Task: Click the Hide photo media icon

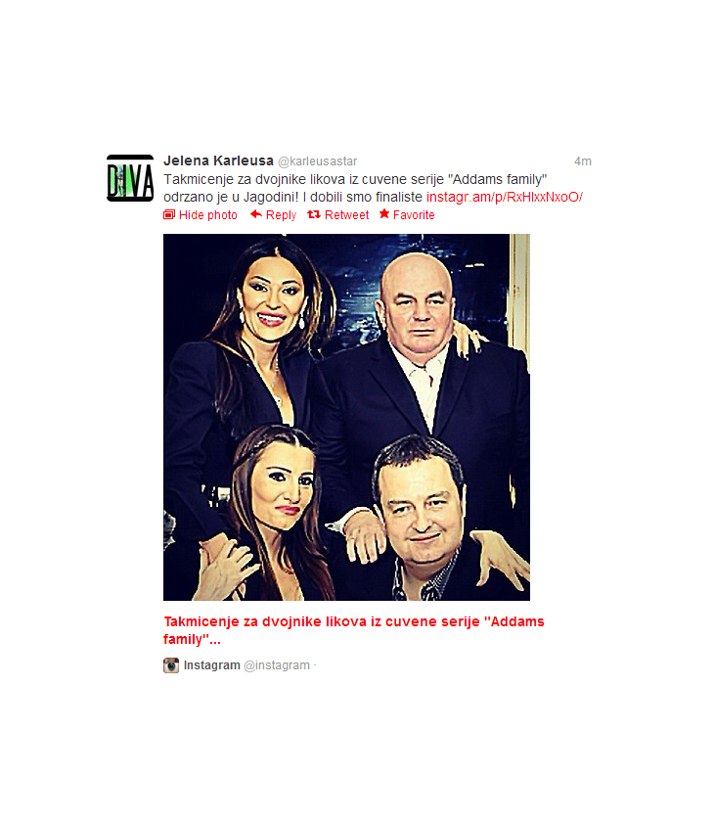Action: [168, 214]
